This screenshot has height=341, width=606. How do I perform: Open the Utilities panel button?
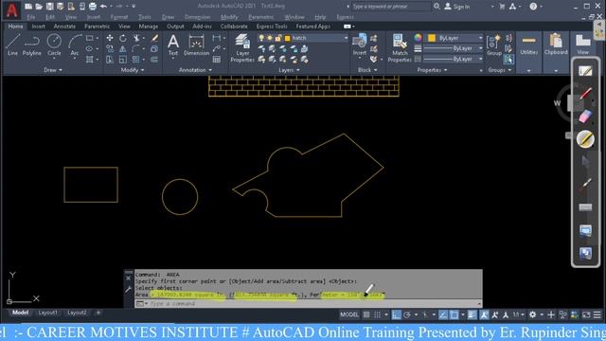528,45
